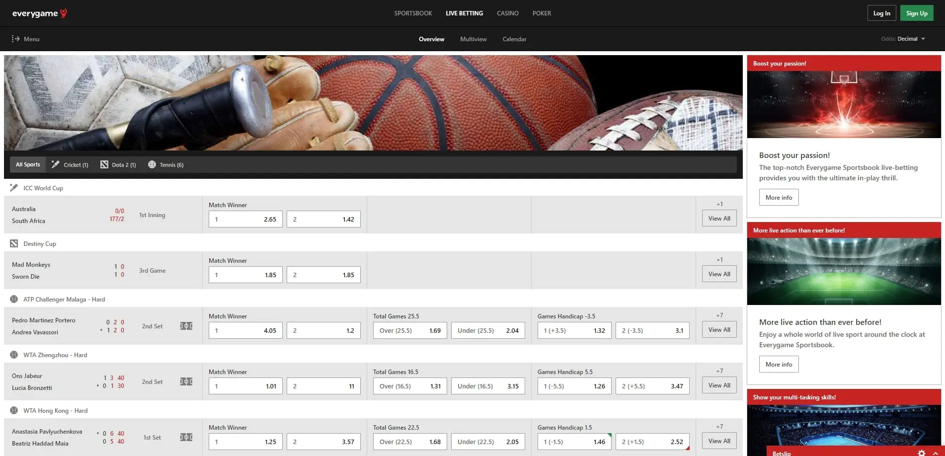The width and height of the screenshot is (945, 456).
Task: Filter live events by Tennis ball icon
Action: [x=152, y=164]
